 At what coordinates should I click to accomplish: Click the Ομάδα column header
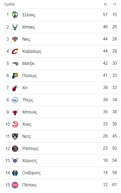pos(9,4)
